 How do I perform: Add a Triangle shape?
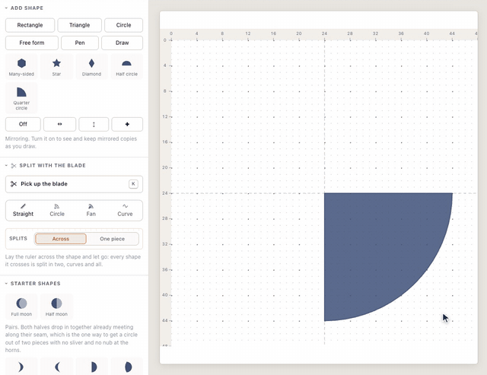(x=79, y=25)
